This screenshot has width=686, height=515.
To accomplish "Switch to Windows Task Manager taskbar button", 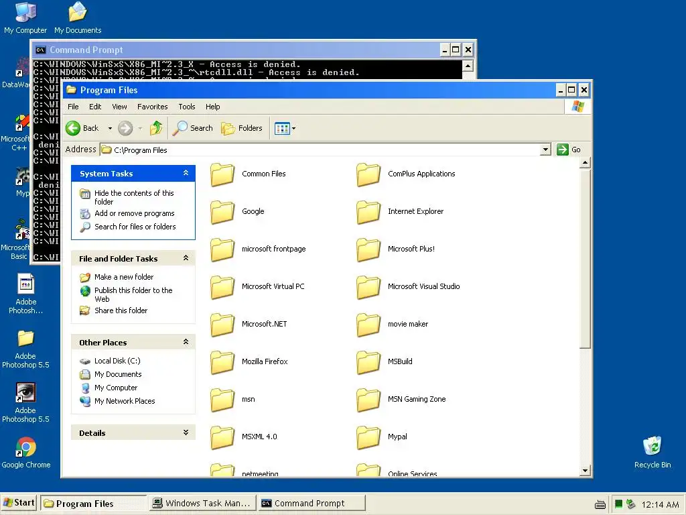I will click(201, 504).
